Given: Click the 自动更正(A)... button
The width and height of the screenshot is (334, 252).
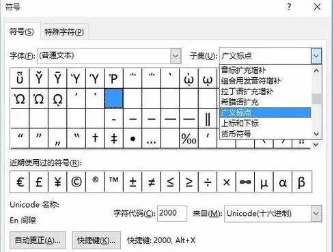Looking at the screenshot, I should tap(38, 240).
